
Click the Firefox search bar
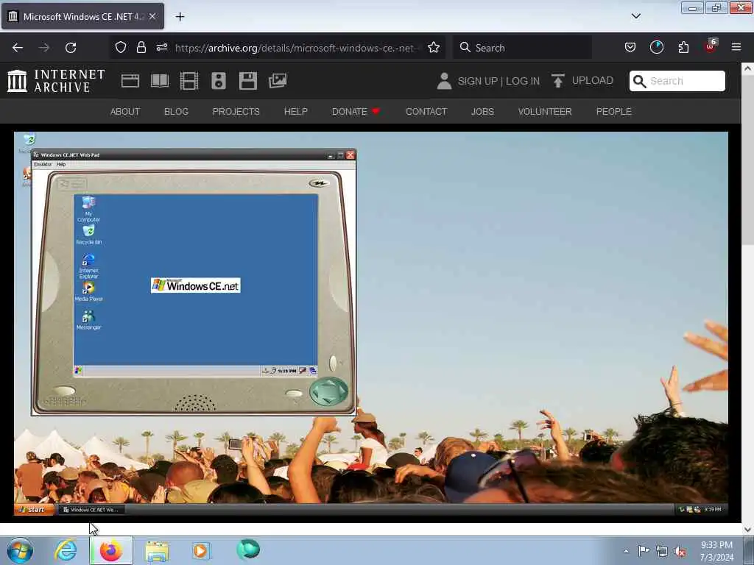coord(522,48)
